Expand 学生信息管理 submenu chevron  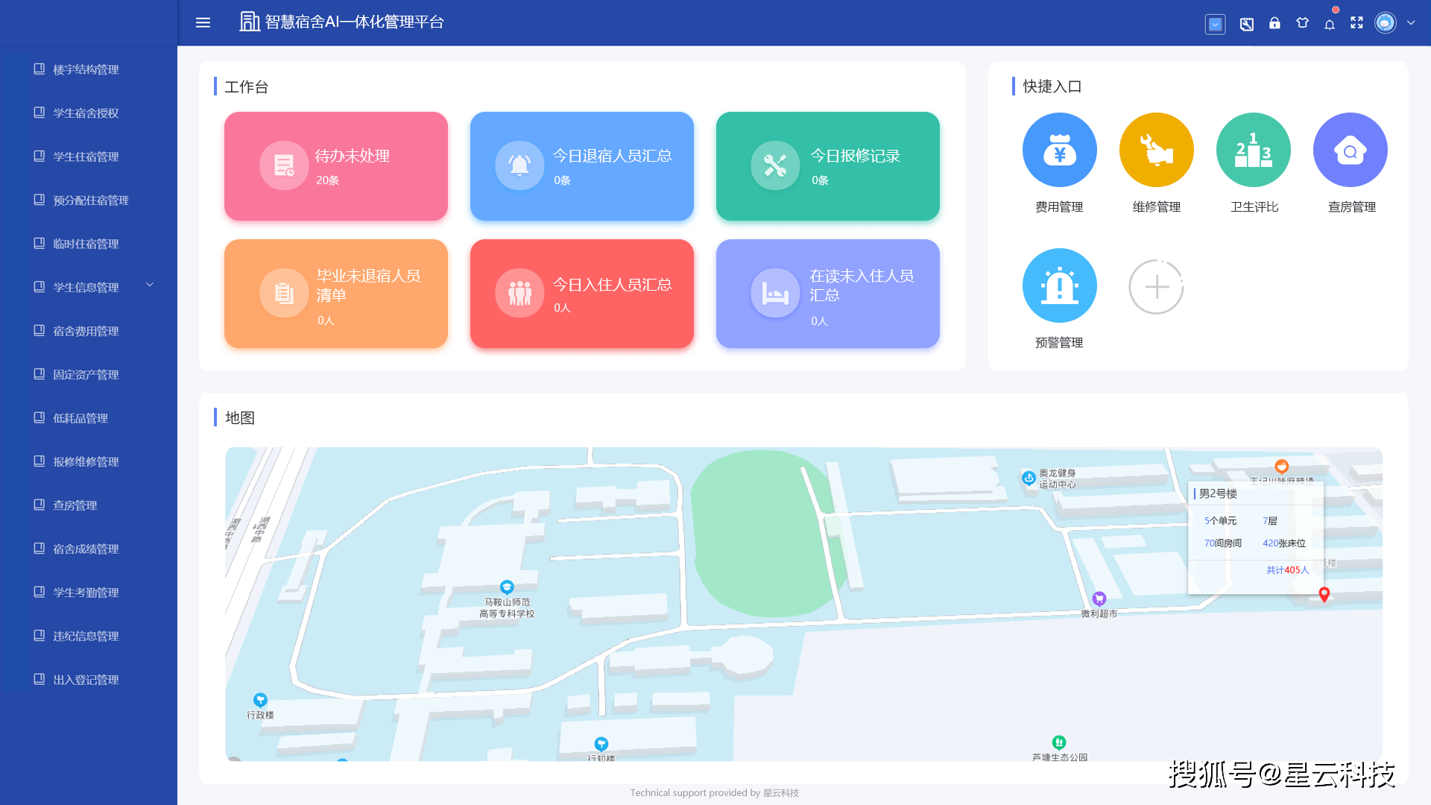(150, 285)
